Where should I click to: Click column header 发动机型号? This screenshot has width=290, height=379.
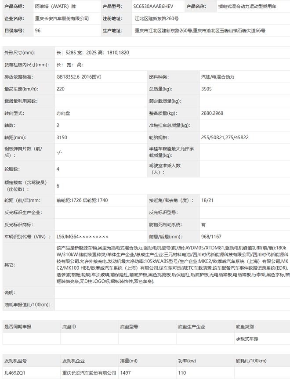(x=15, y=361)
